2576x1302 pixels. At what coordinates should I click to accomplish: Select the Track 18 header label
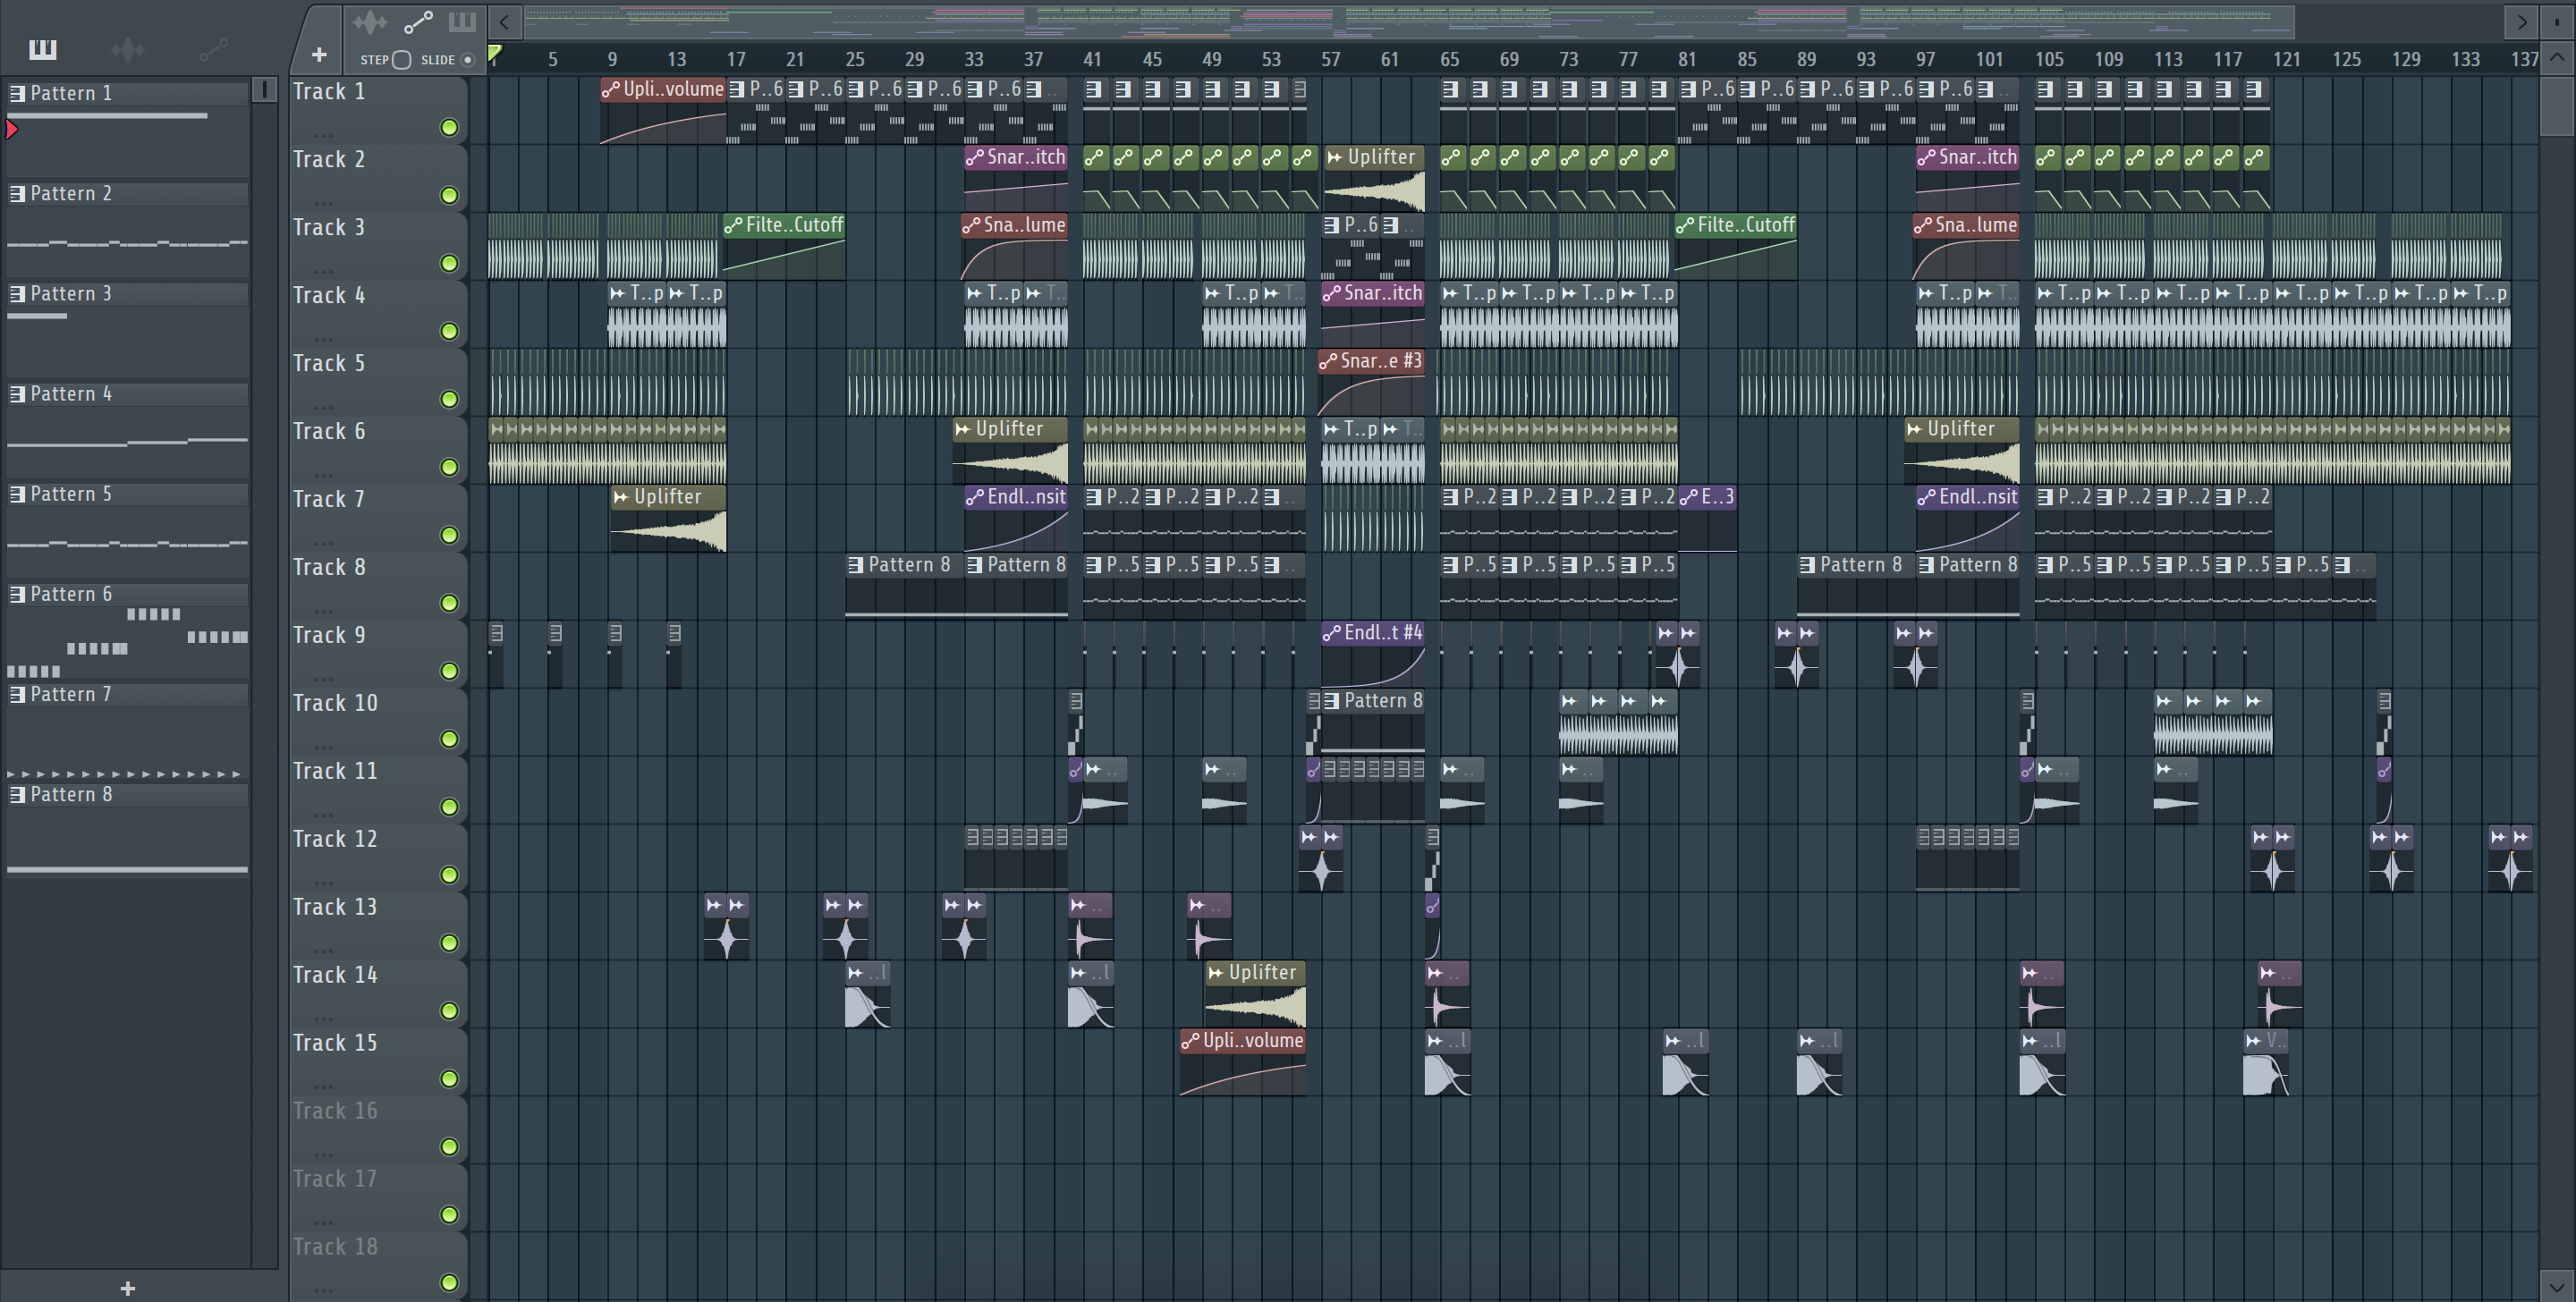coord(335,1247)
